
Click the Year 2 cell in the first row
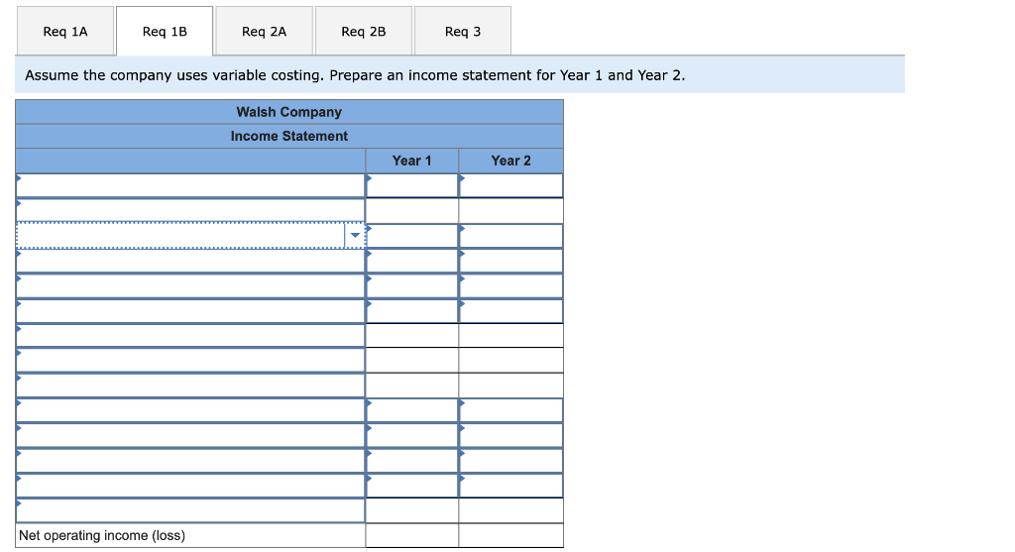point(511,185)
